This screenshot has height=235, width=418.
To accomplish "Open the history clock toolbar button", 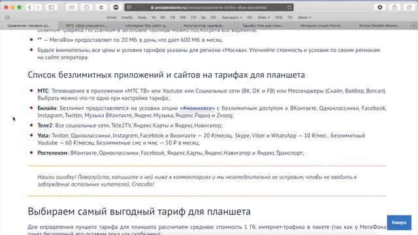I will click(x=86, y=7).
